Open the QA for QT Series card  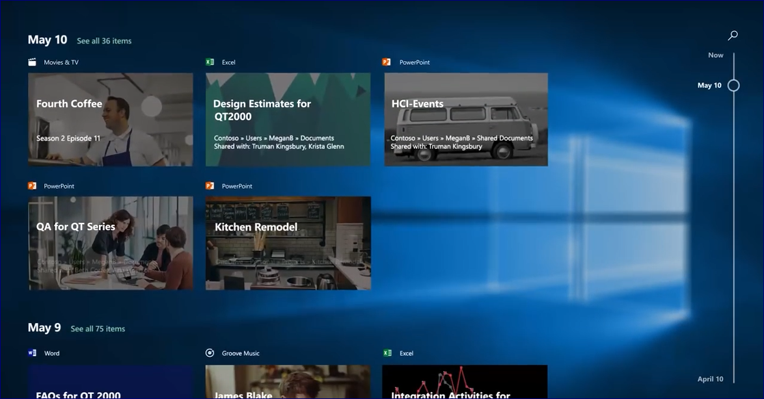coord(109,242)
